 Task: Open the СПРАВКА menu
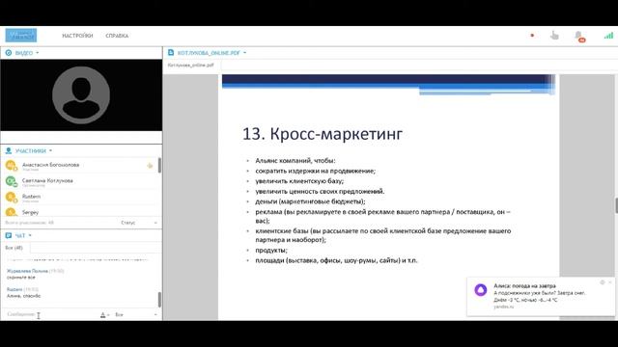(117, 36)
